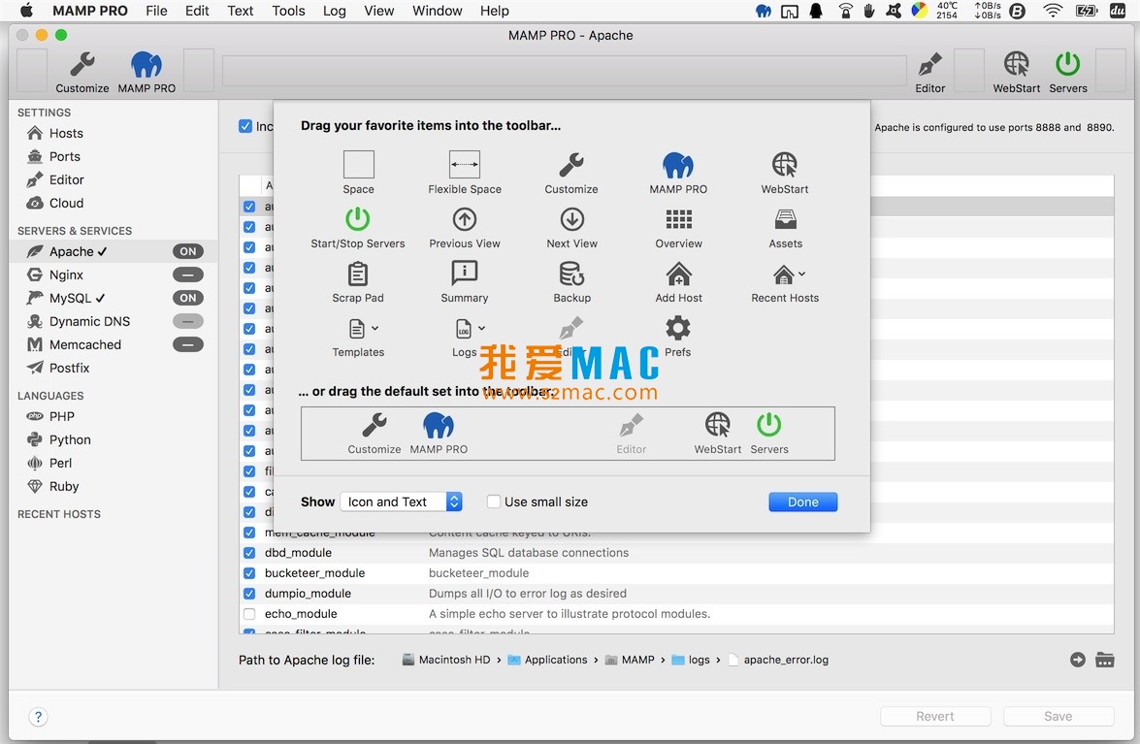Open the Window menu

coord(437,11)
